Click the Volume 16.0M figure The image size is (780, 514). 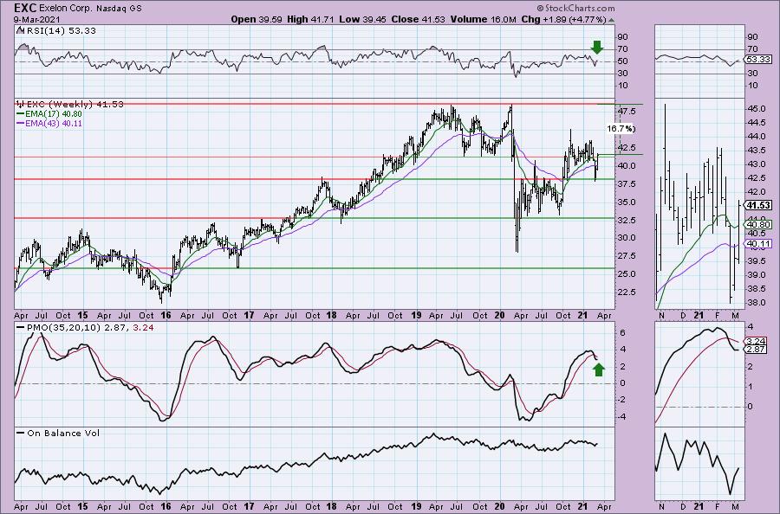[483, 19]
